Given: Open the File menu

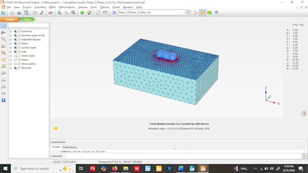Looking at the screenshot, I should [9, 7].
